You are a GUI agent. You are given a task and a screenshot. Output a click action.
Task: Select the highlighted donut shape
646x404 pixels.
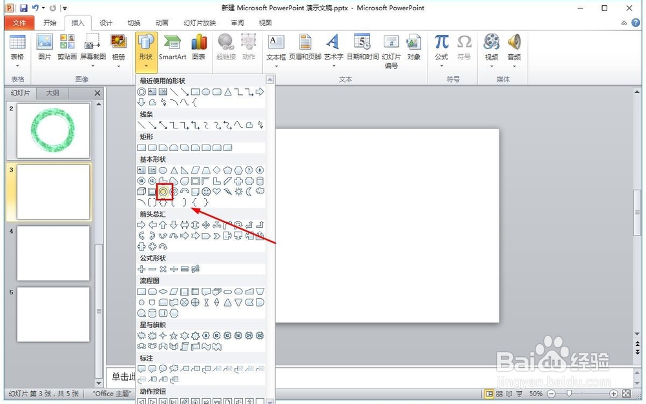pyautogui.click(x=165, y=191)
